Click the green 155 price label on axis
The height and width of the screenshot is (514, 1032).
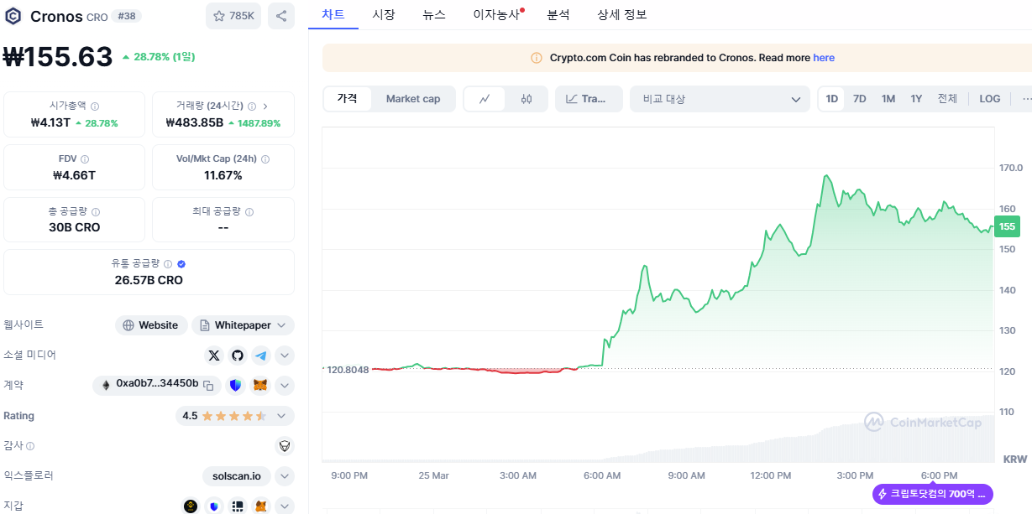tap(1007, 226)
